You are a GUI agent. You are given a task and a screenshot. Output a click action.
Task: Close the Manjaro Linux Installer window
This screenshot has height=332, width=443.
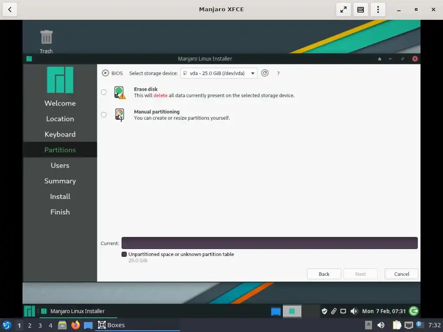(x=415, y=59)
